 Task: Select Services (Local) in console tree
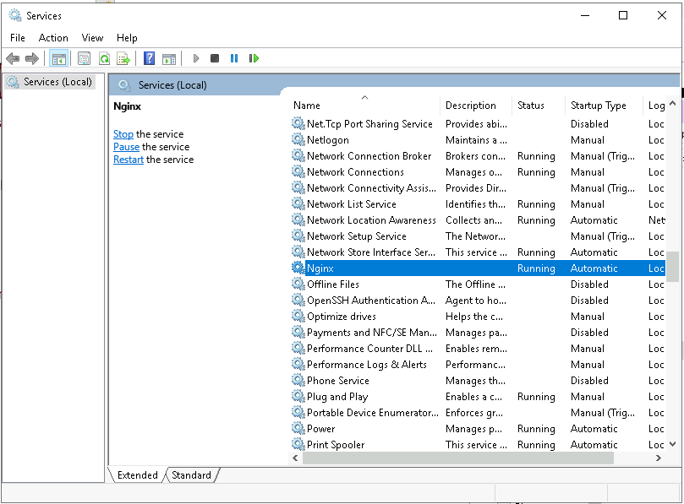pyautogui.click(x=57, y=82)
